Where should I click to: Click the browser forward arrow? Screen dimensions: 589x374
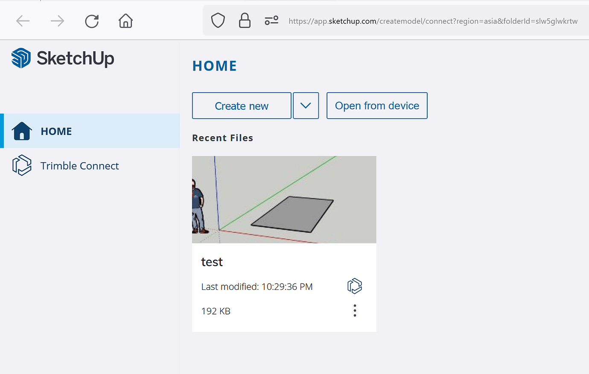tap(57, 20)
